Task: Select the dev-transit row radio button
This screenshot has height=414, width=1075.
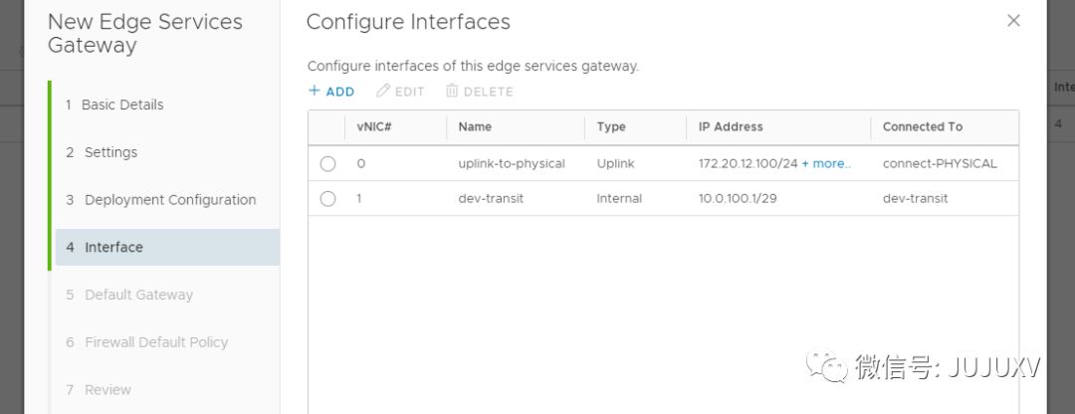Action: [328, 199]
